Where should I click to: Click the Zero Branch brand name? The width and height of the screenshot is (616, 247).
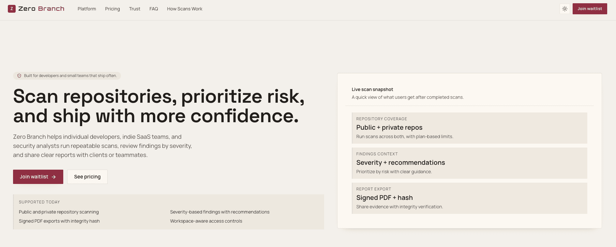tap(41, 9)
